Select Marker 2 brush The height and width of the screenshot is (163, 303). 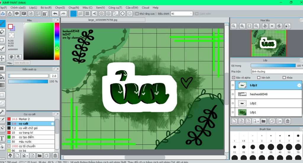tap(31, 119)
